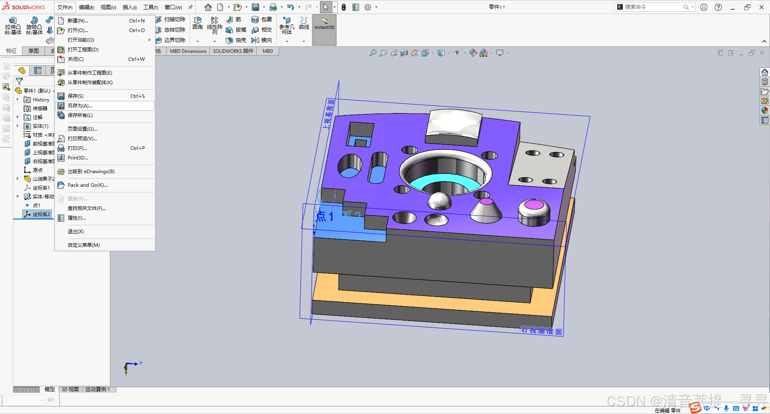Open the 工具(T) menu
Screen dimensions: 770x414
(x=151, y=7)
